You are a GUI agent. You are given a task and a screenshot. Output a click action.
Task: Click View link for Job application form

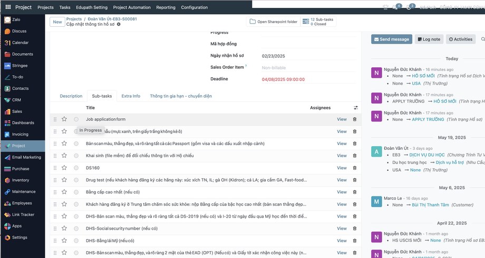pyautogui.click(x=342, y=119)
